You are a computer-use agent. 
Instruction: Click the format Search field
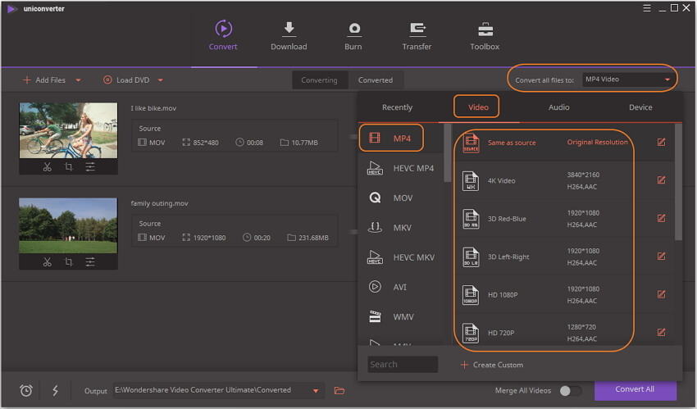(x=403, y=364)
